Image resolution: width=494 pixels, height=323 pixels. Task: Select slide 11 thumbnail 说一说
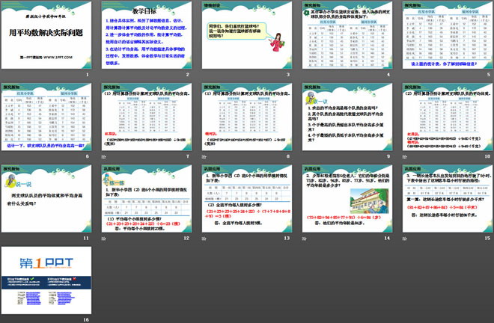click(x=46, y=199)
